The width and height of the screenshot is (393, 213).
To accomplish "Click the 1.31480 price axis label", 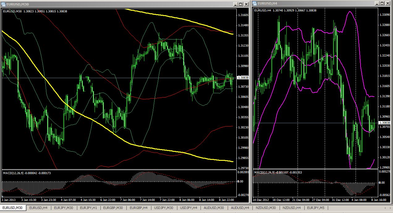I will click(243, 25).
